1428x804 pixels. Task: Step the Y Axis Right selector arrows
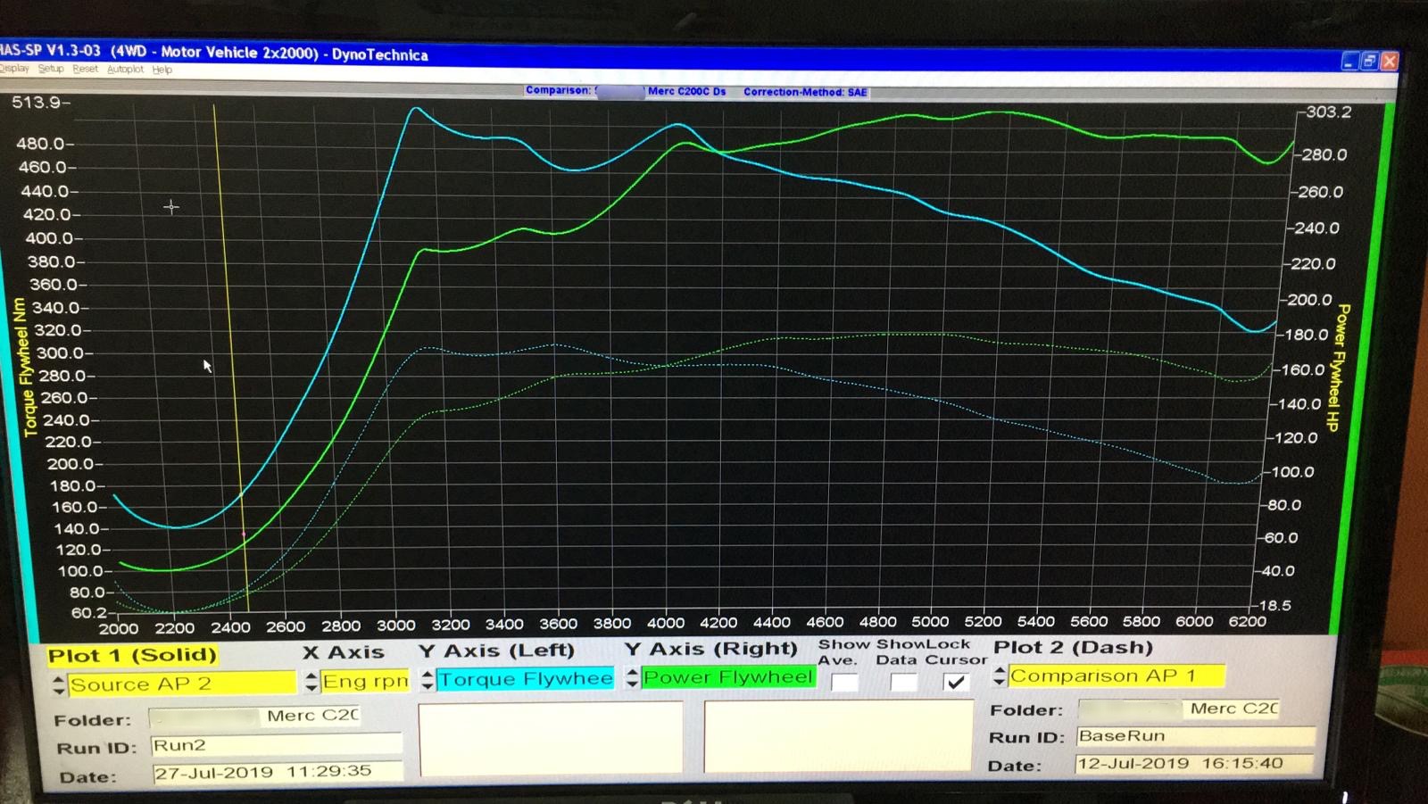tap(633, 678)
